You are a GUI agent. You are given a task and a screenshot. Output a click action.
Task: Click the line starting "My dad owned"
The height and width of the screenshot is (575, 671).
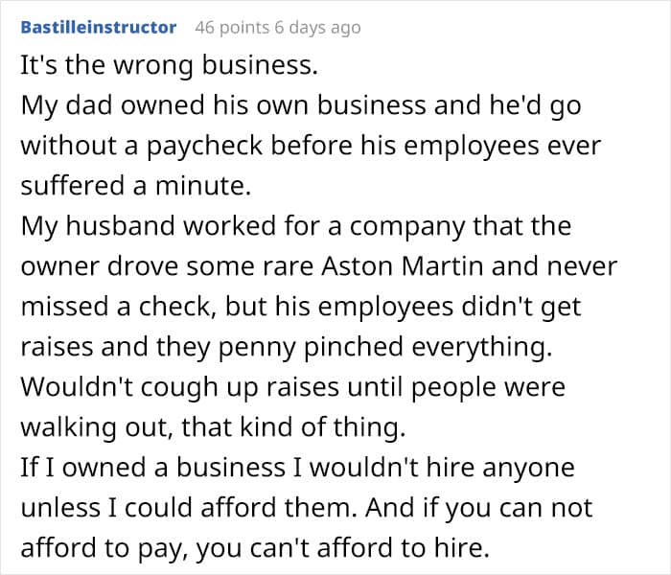tap(300, 104)
